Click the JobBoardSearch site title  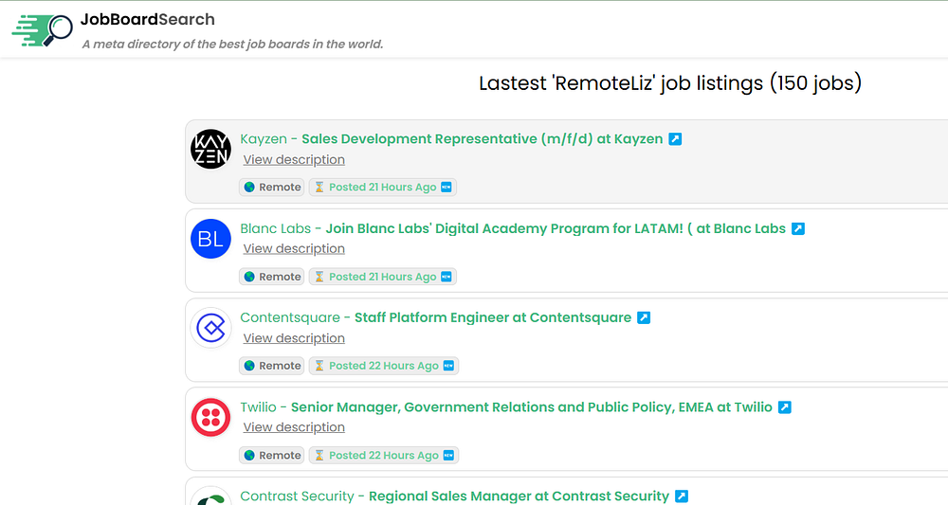[x=147, y=19]
